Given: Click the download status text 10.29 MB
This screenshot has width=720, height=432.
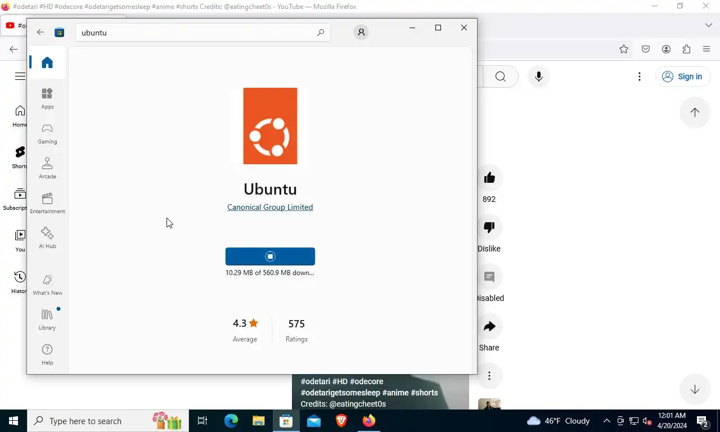Looking at the screenshot, I should coord(270,272).
